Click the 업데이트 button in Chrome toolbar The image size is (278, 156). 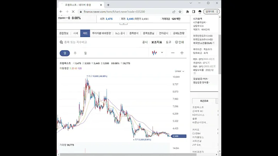pyautogui.click(x=210, y=12)
